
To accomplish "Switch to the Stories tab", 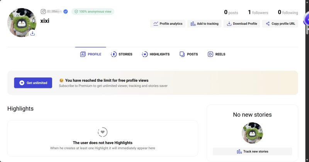I will [122, 54].
